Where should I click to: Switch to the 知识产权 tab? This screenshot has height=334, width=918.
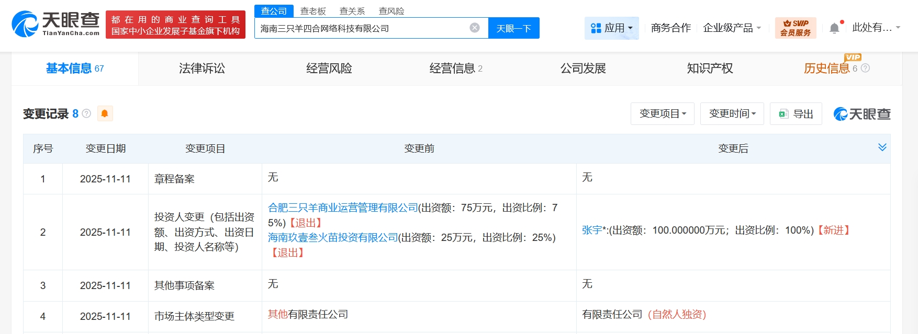pos(710,68)
